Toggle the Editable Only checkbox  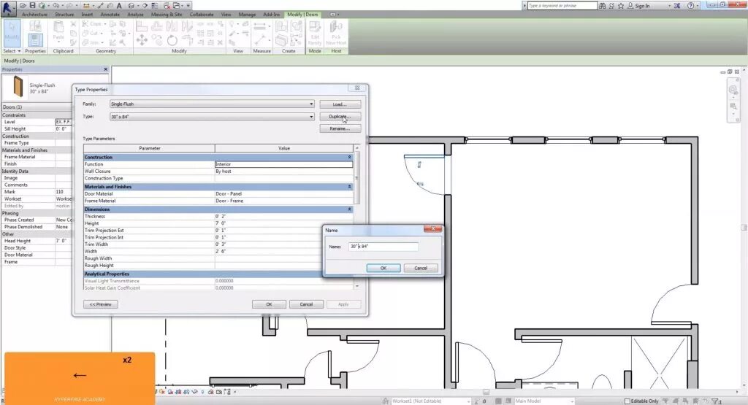point(627,401)
